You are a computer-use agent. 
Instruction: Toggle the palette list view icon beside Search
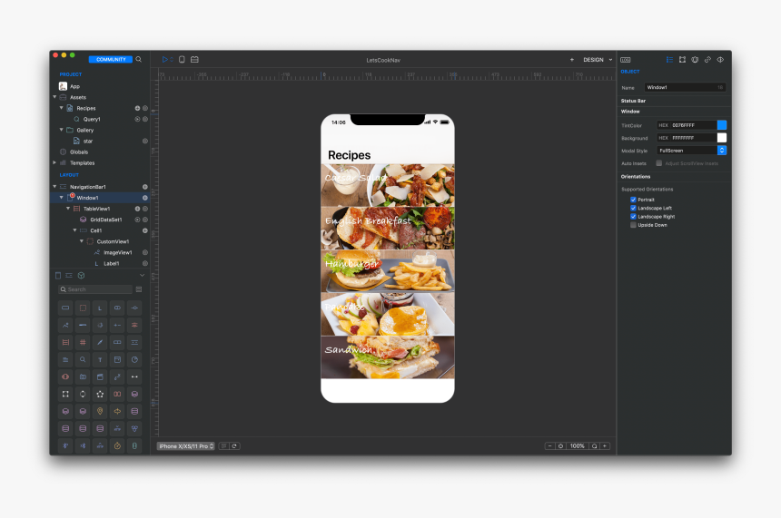coord(139,289)
